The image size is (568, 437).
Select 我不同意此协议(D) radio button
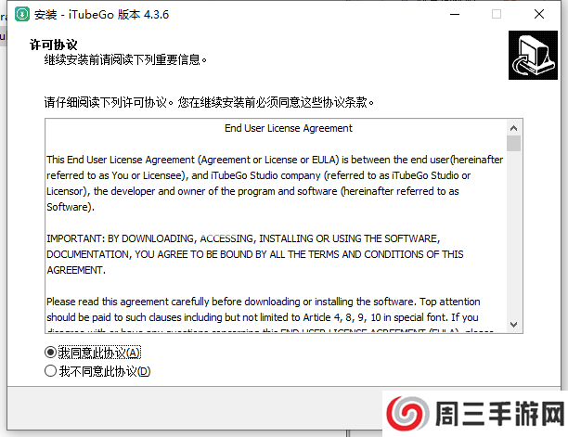pyautogui.click(x=50, y=371)
